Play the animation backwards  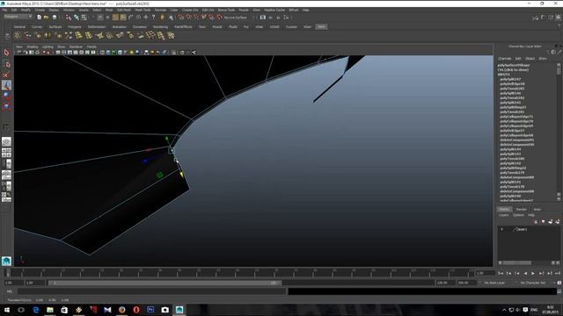point(525,273)
